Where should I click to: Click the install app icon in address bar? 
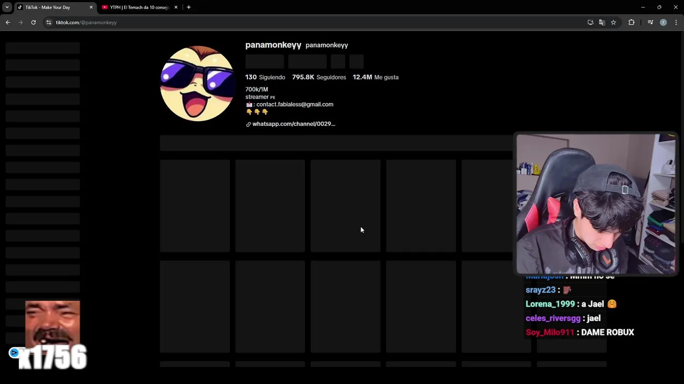[x=590, y=22]
